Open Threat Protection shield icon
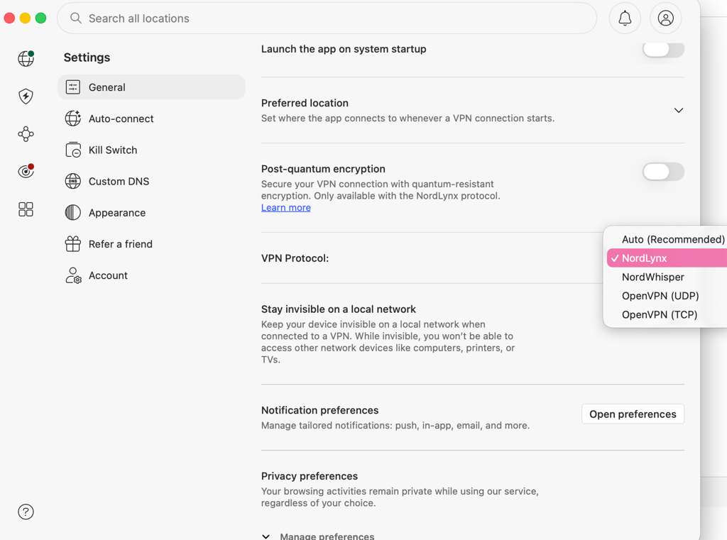727x540 pixels. (x=26, y=97)
